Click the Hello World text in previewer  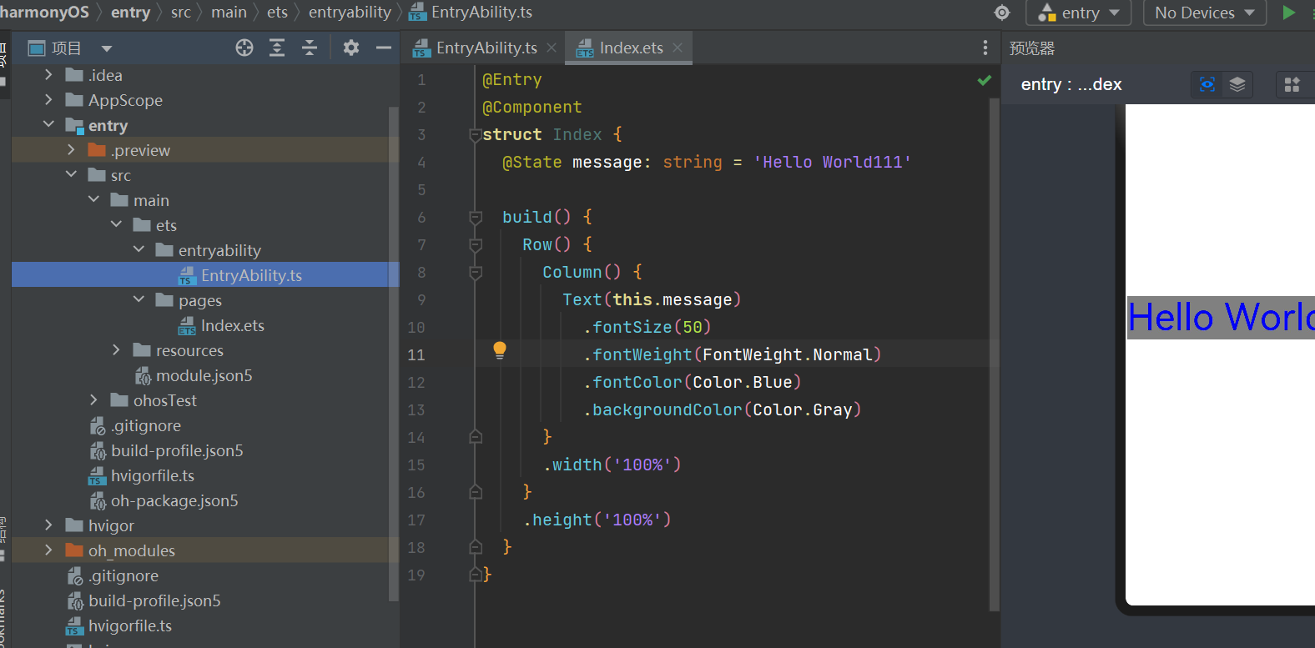(1221, 318)
